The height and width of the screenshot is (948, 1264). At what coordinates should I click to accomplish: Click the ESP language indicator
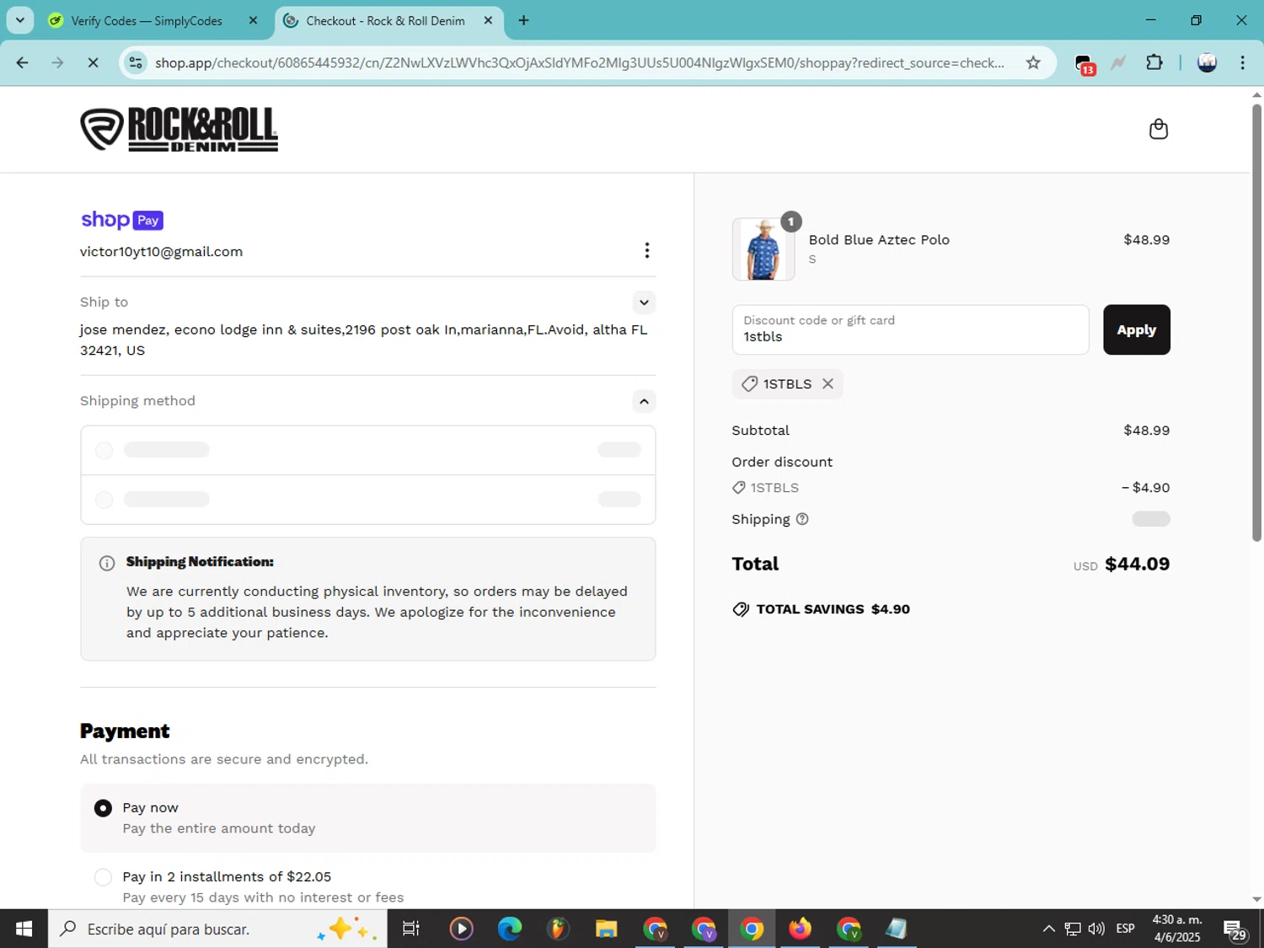pos(1125,929)
